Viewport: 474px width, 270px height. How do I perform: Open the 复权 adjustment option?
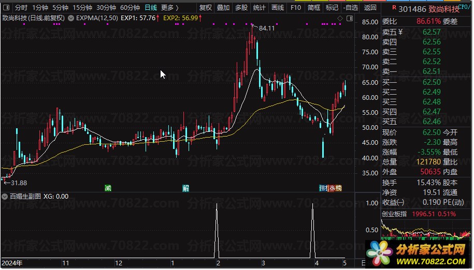[206, 8]
